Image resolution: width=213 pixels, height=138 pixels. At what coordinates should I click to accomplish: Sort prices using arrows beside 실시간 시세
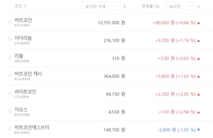(x=125, y=6)
